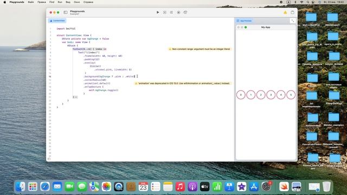Open the Run menu

click(60, 2)
